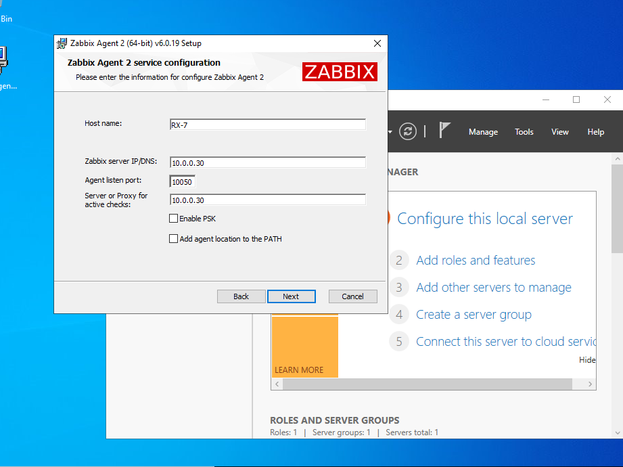Open the Manage menu in Server Manager
The height and width of the screenshot is (467, 623).
tap(482, 132)
